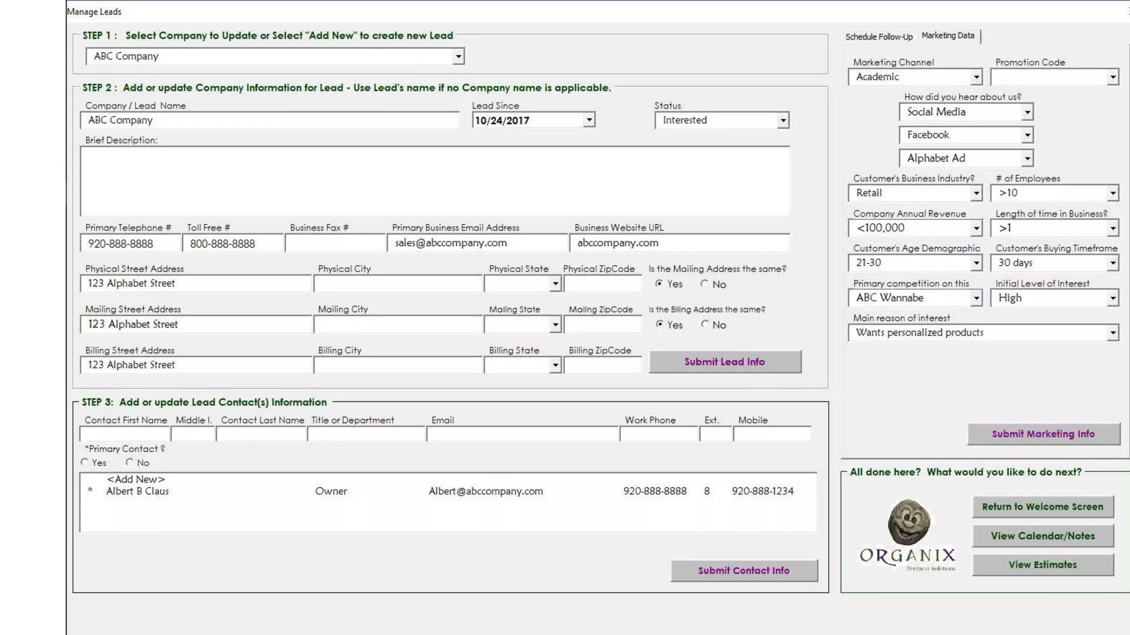Select Albert B Claus contact row
This screenshot has width=1130, height=635.
(x=137, y=491)
